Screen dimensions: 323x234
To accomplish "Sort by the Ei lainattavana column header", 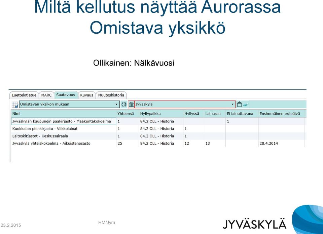I will [x=242, y=114].
